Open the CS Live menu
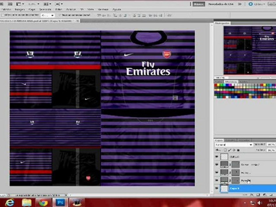276x207 pixels. [x=257, y=4]
